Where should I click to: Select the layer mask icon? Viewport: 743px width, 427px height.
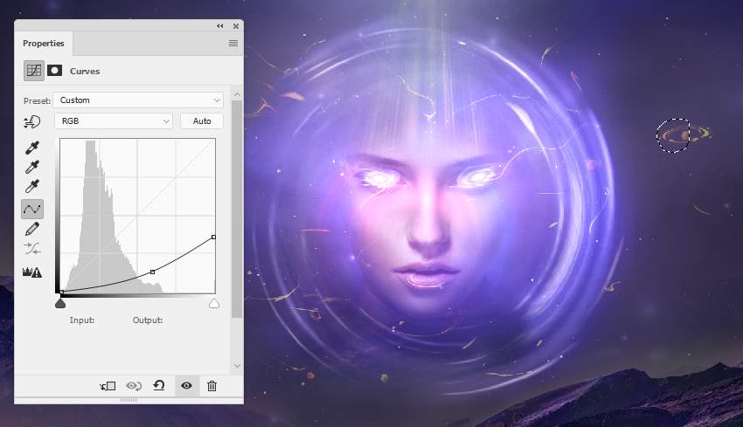point(54,71)
